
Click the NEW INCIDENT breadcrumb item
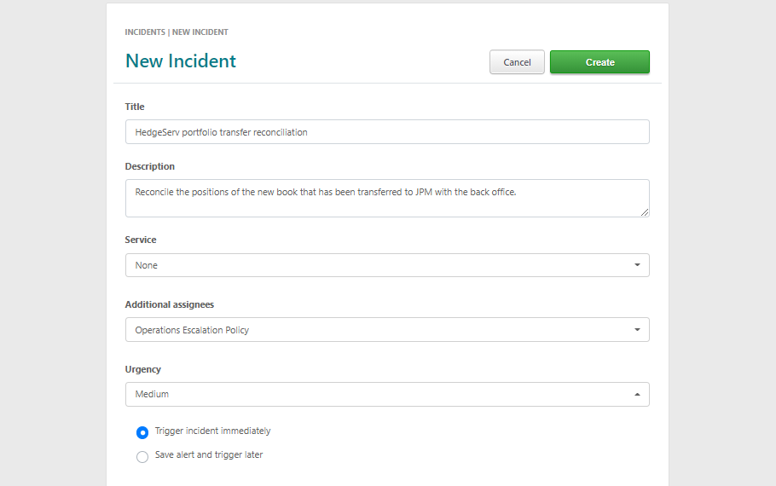200,32
